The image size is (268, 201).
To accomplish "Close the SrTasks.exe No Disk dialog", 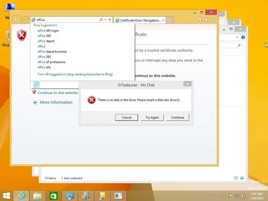I will click(187, 84).
